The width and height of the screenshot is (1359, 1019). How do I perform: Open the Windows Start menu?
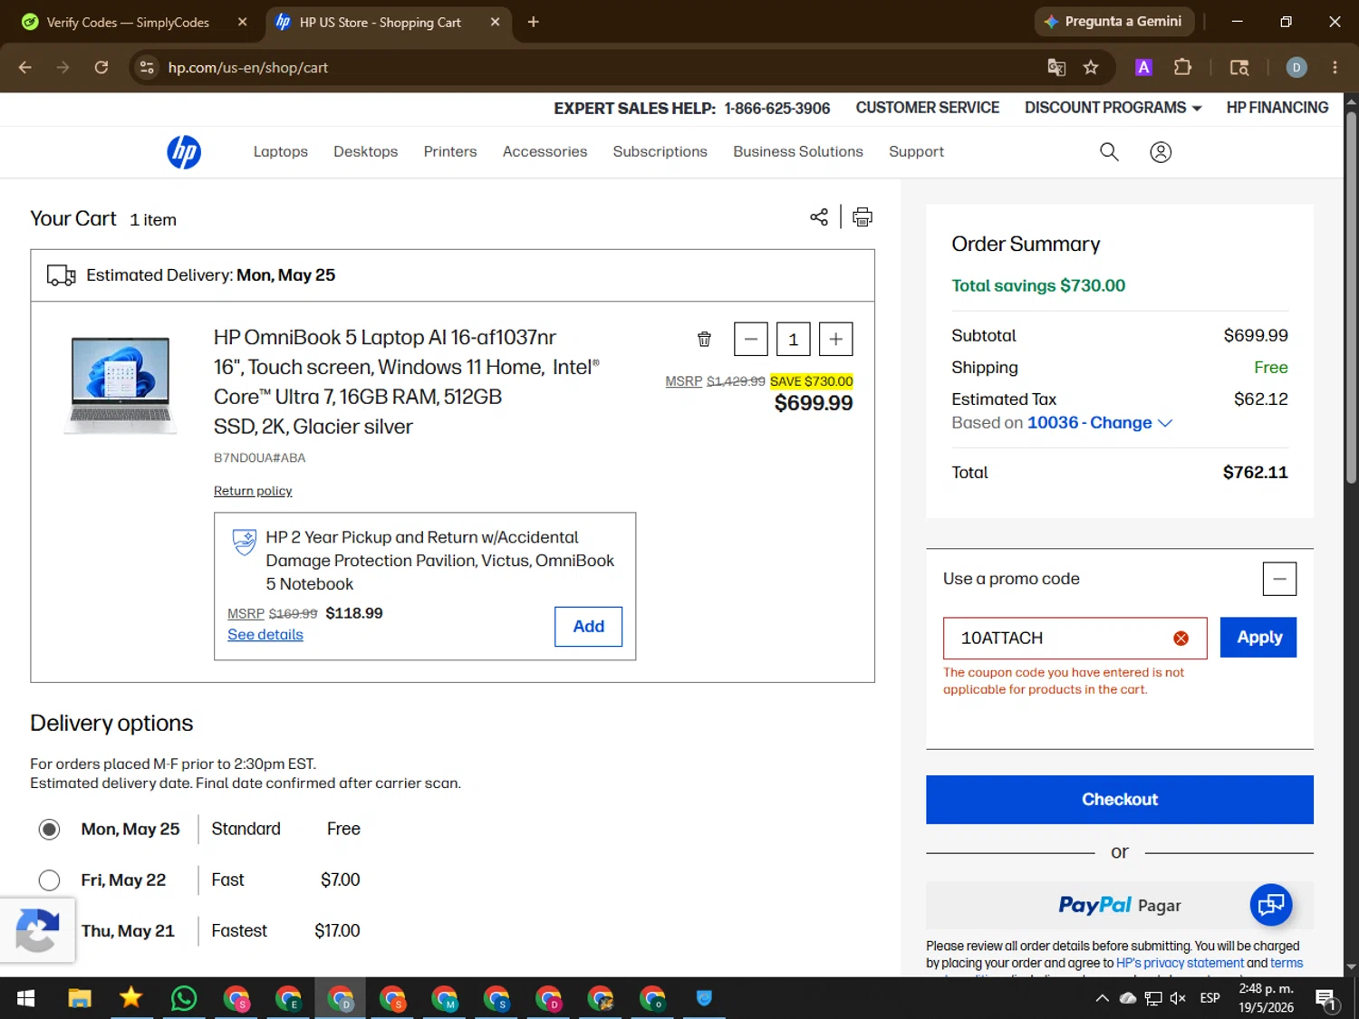click(x=25, y=998)
